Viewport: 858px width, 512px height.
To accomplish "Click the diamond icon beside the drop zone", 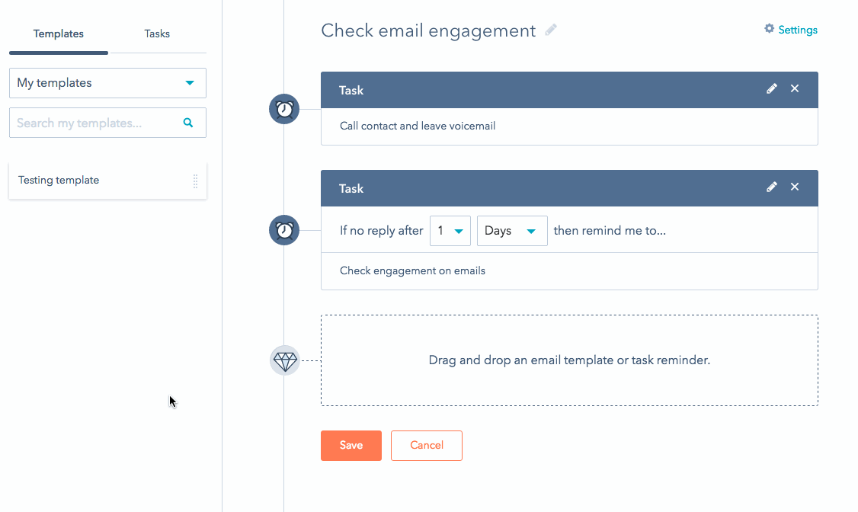I will tap(284, 360).
